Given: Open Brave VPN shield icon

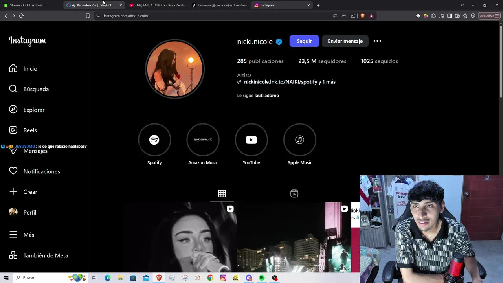Looking at the screenshot, I should point(473,16).
